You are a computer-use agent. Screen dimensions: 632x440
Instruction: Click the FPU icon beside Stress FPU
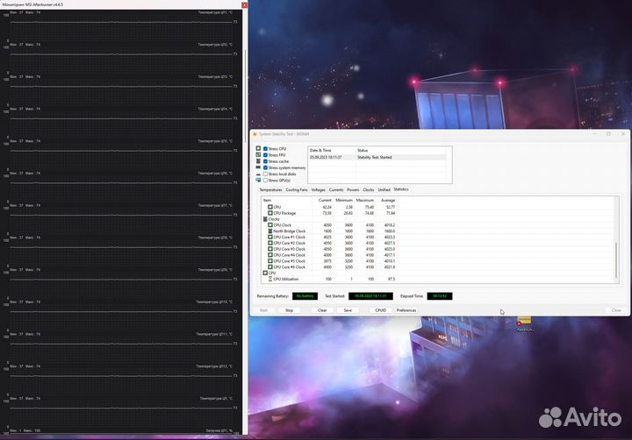coord(258,154)
